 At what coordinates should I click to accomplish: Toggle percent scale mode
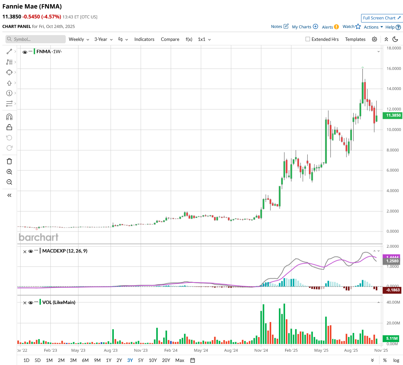point(385,360)
